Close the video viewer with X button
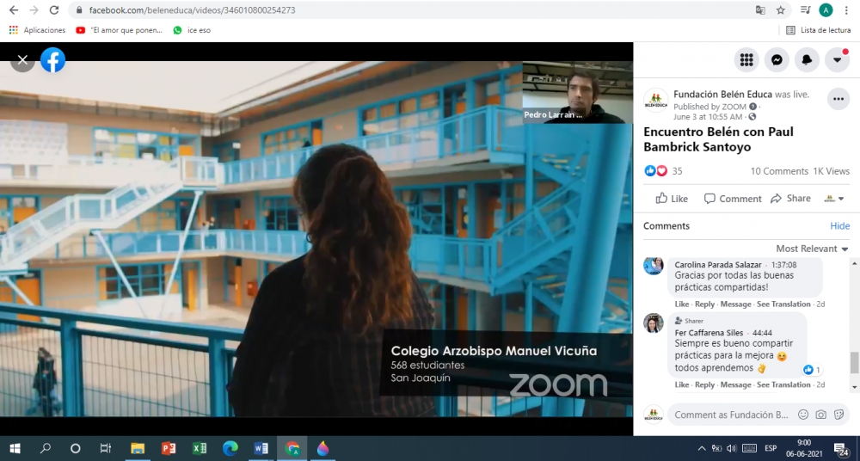The width and height of the screenshot is (860, 461). pyautogui.click(x=22, y=60)
